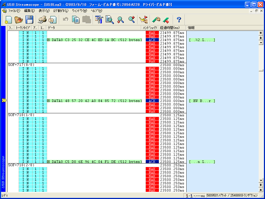265x199 pixels.
Task: Open search with magnifier over document icon
Action: click(x=110, y=20)
